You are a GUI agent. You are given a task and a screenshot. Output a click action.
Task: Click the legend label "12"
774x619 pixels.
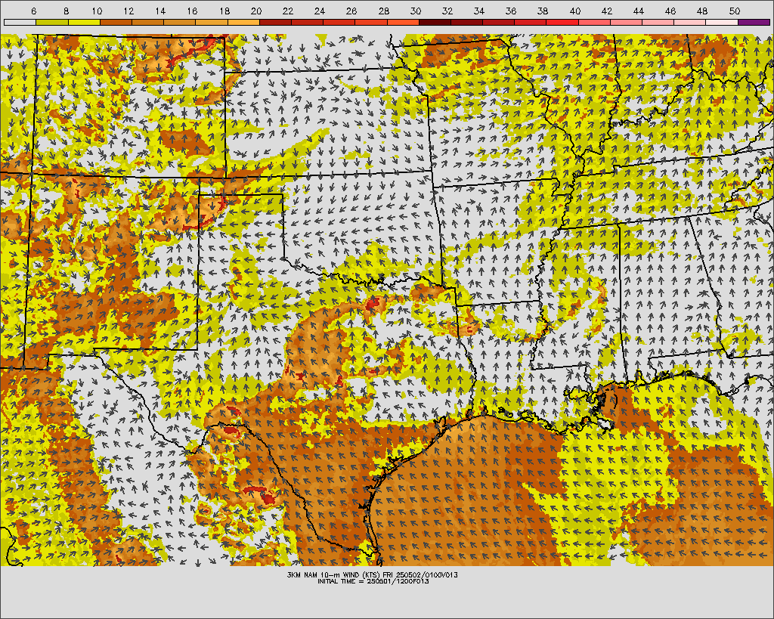pos(128,11)
